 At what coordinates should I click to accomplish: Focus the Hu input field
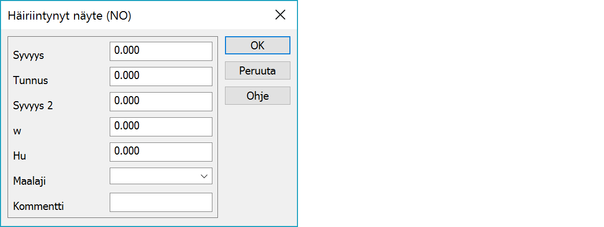click(161, 152)
